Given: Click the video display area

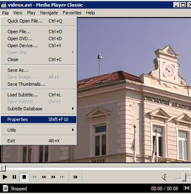Looking at the screenshot, I should pyautogui.click(x=134, y=90).
